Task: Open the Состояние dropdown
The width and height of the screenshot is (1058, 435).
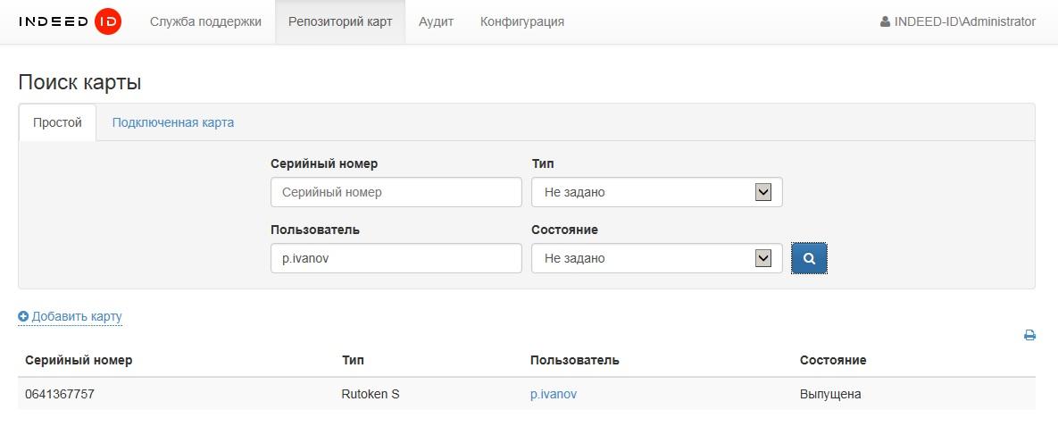Action: click(x=656, y=258)
